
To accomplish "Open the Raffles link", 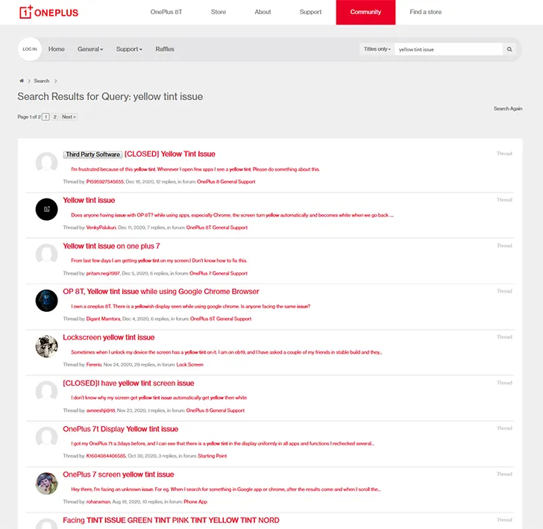I will (x=165, y=49).
